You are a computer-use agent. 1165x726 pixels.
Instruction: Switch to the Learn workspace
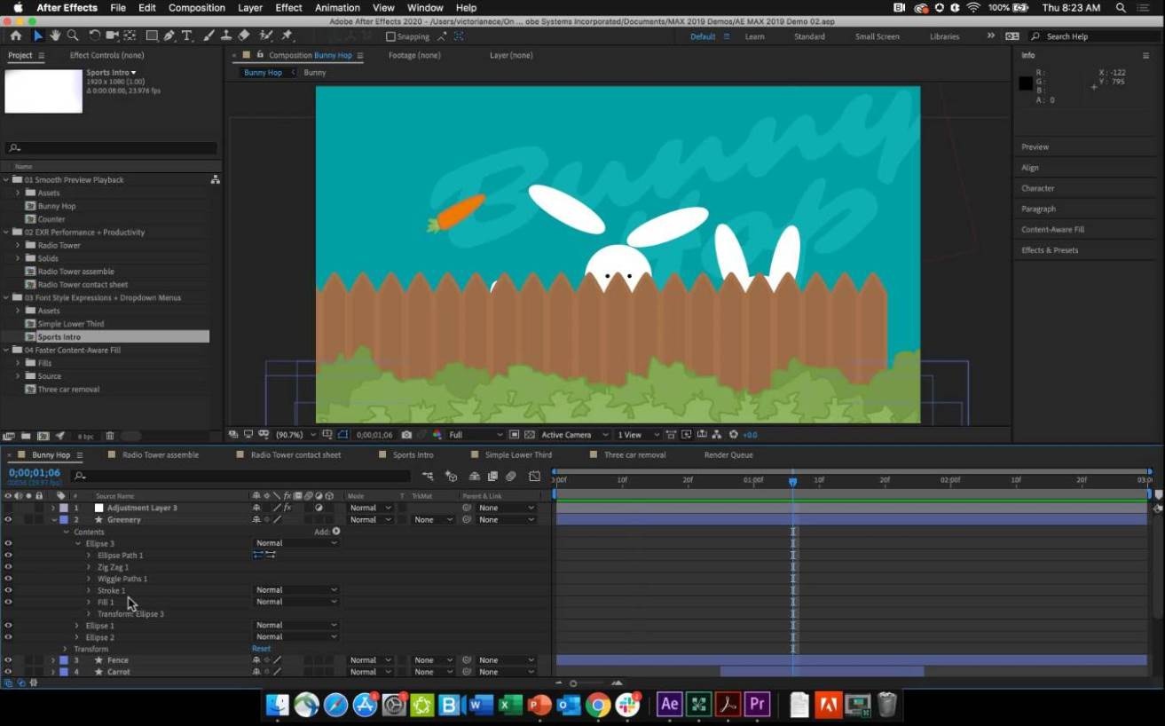click(x=754, y=36)
